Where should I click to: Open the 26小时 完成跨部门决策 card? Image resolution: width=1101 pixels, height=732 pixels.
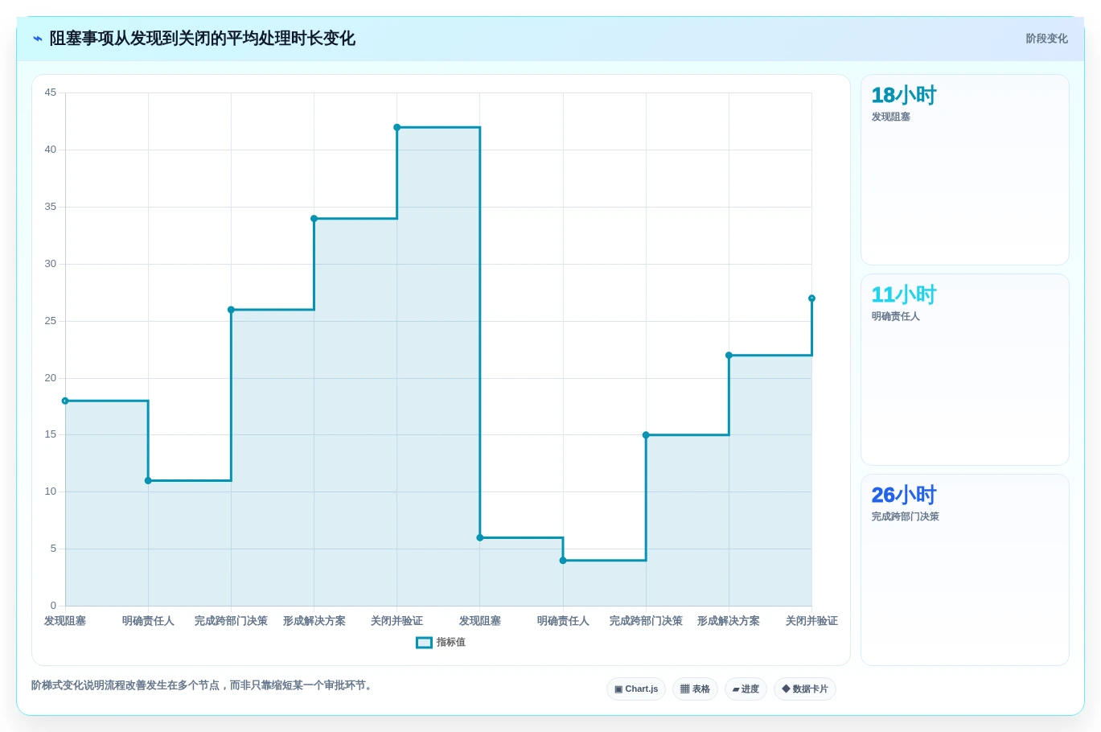[x=965, y=570]
